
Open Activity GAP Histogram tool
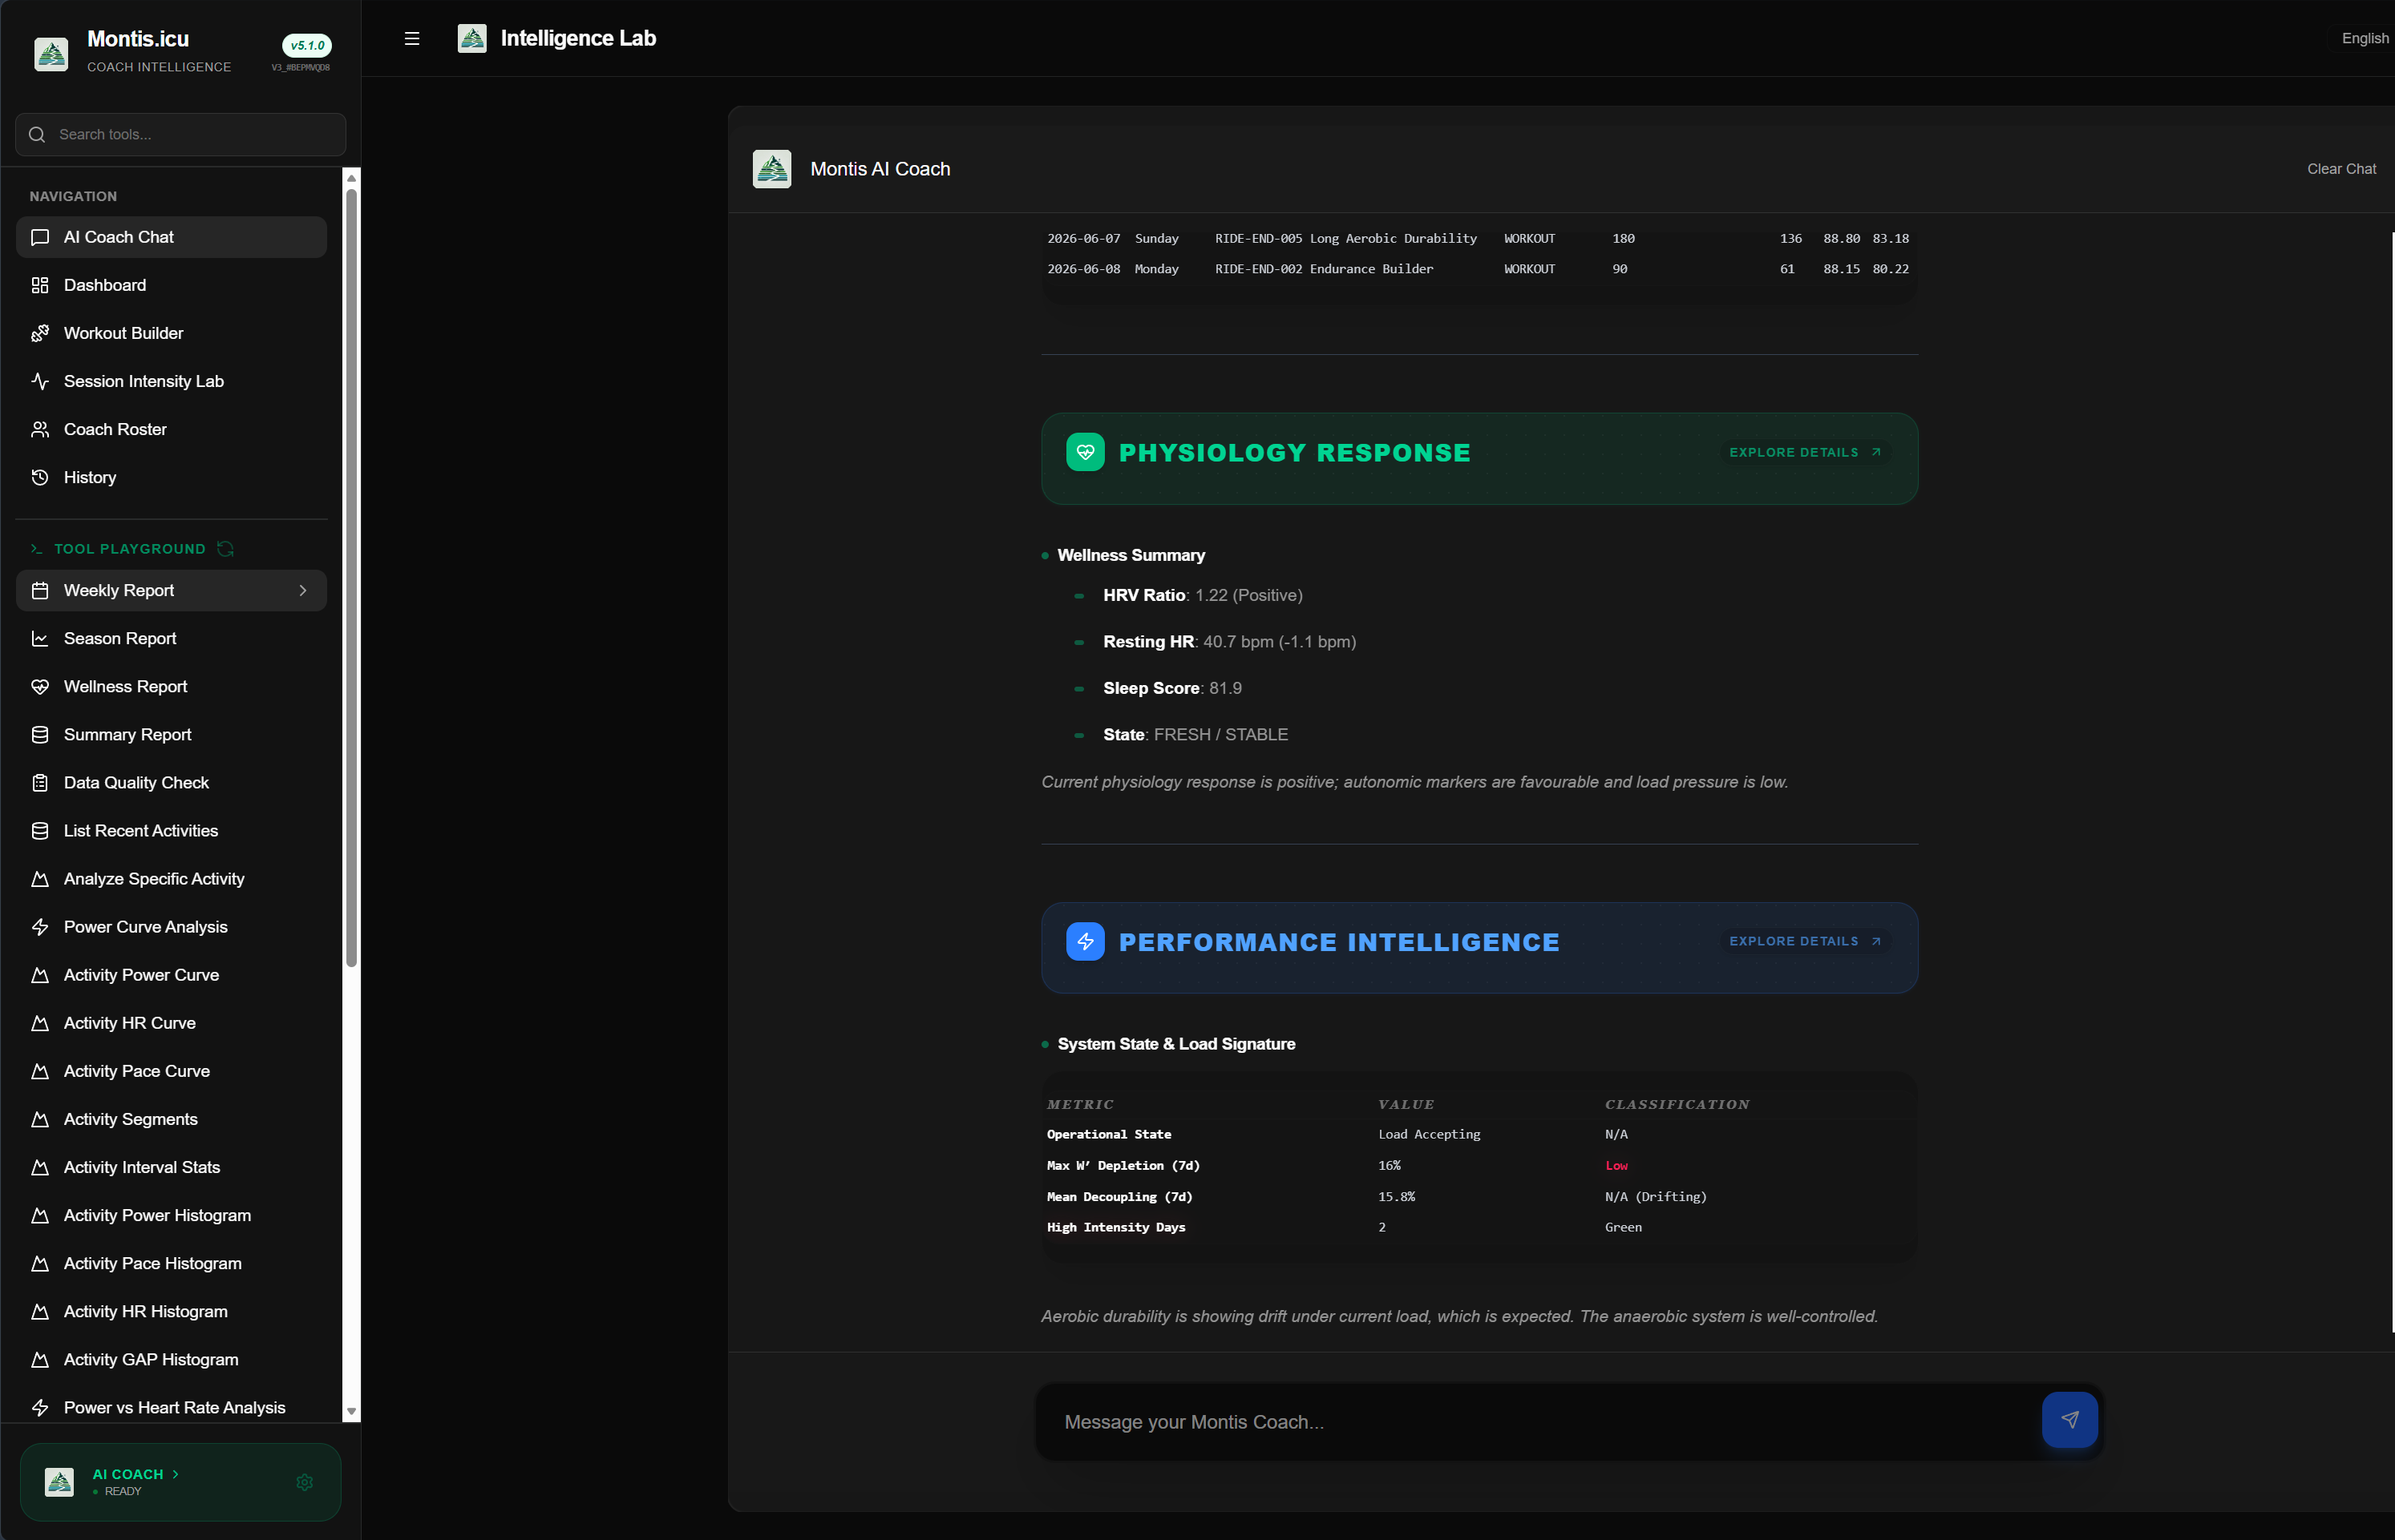(171, 1359)
